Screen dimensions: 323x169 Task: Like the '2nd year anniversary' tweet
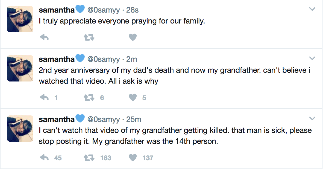point(133,97)
